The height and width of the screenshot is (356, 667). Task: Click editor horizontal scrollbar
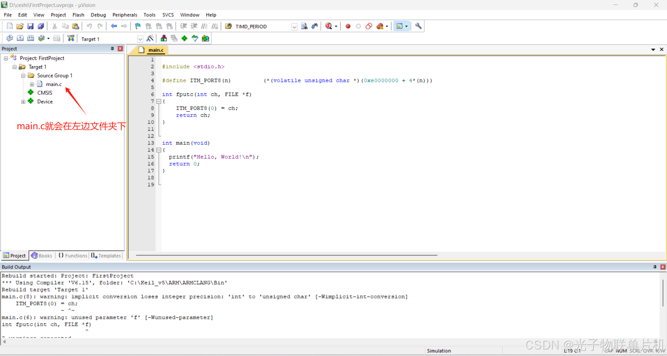point(287,255)
